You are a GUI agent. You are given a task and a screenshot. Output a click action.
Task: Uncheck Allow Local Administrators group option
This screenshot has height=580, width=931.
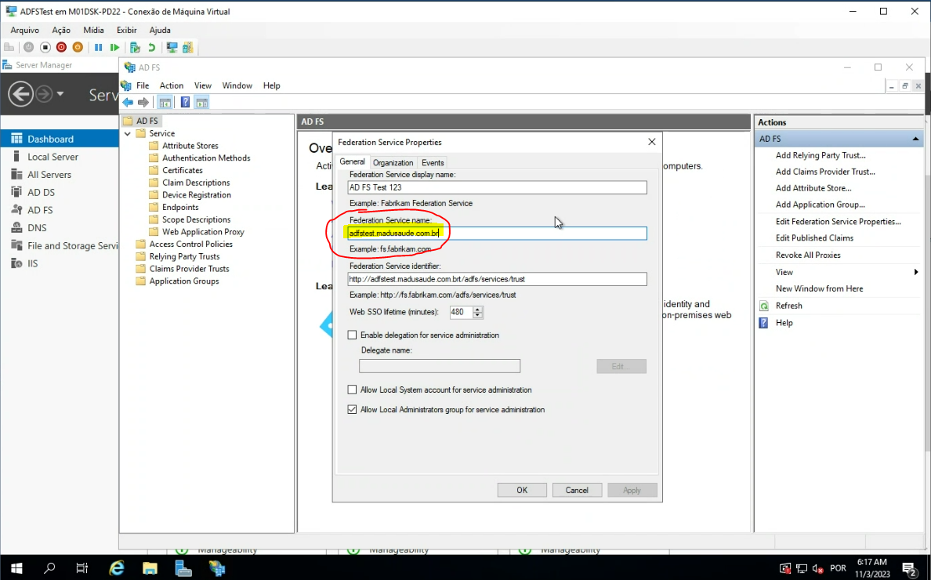(352, 409)
